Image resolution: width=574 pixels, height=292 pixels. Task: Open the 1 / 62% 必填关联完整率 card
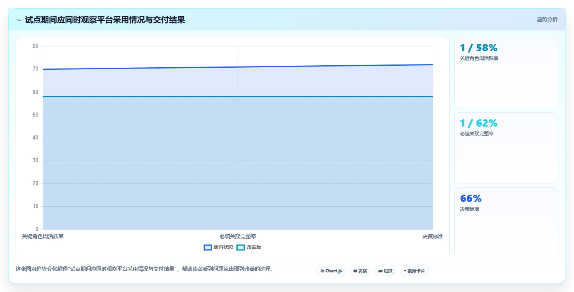click(506, 148)
